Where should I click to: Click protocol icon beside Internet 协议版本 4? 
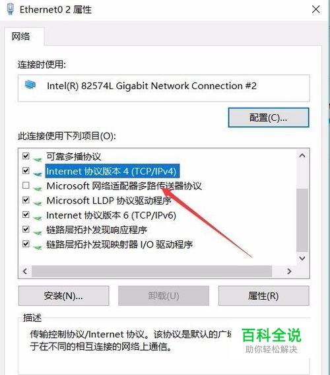pos(37,173)
